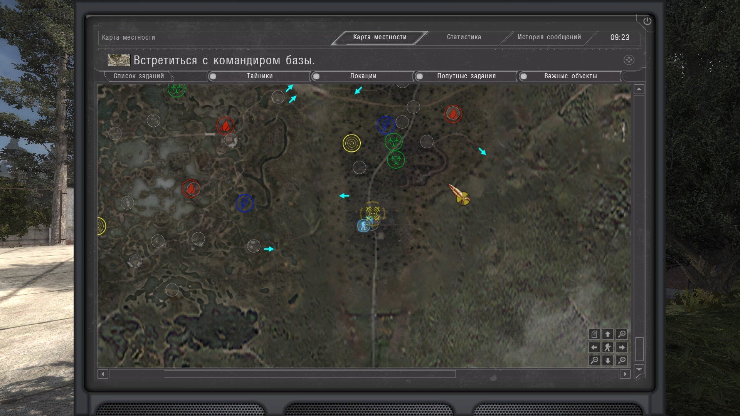Image resolution: width=740 pixels, height=416 pixels.
Task: Center the map on the player
Action: (x=608, y=347)
